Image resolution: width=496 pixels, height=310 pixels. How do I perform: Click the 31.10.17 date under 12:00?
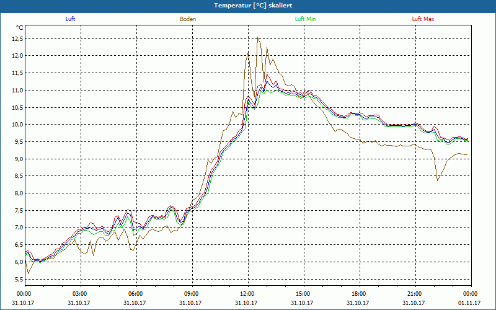pyautogui.click(x=246, y=303)
